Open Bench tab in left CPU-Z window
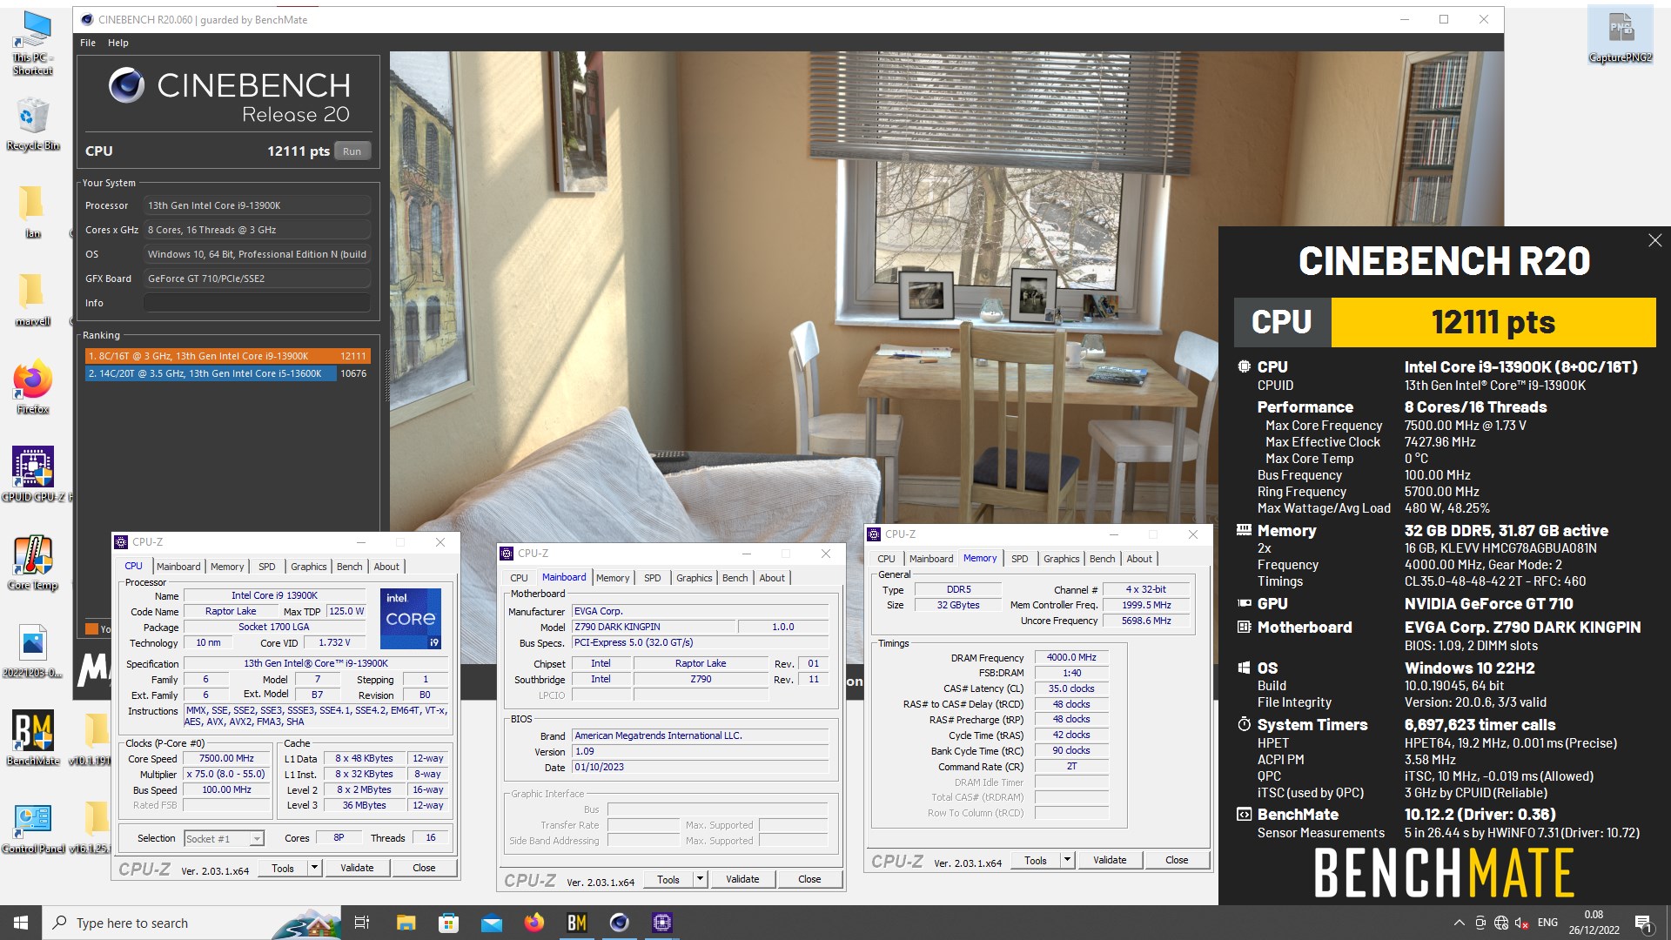Screen dimensions: 1671x940 pyautogui.click(x=349, y=567)
